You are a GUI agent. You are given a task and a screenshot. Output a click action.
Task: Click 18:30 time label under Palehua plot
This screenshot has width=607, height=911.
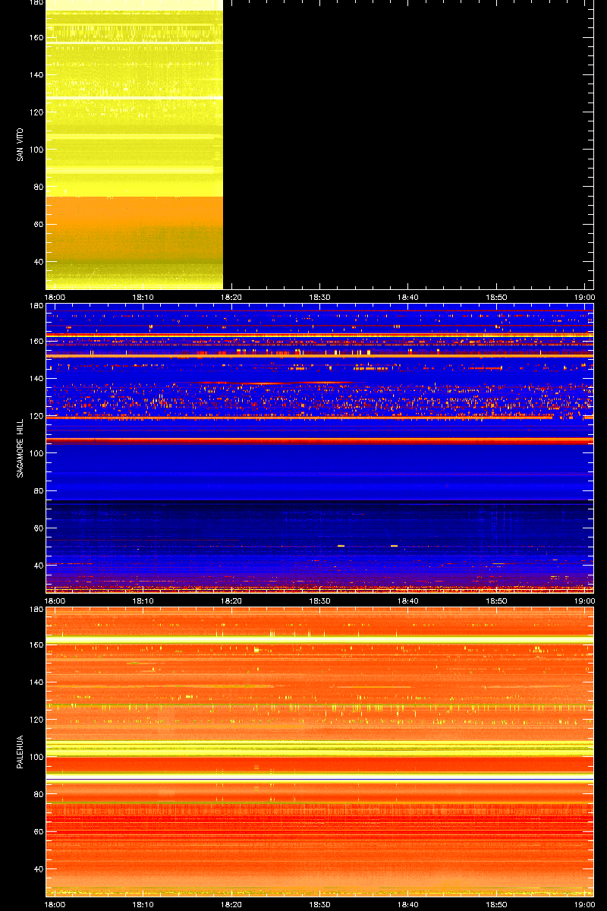320,904
